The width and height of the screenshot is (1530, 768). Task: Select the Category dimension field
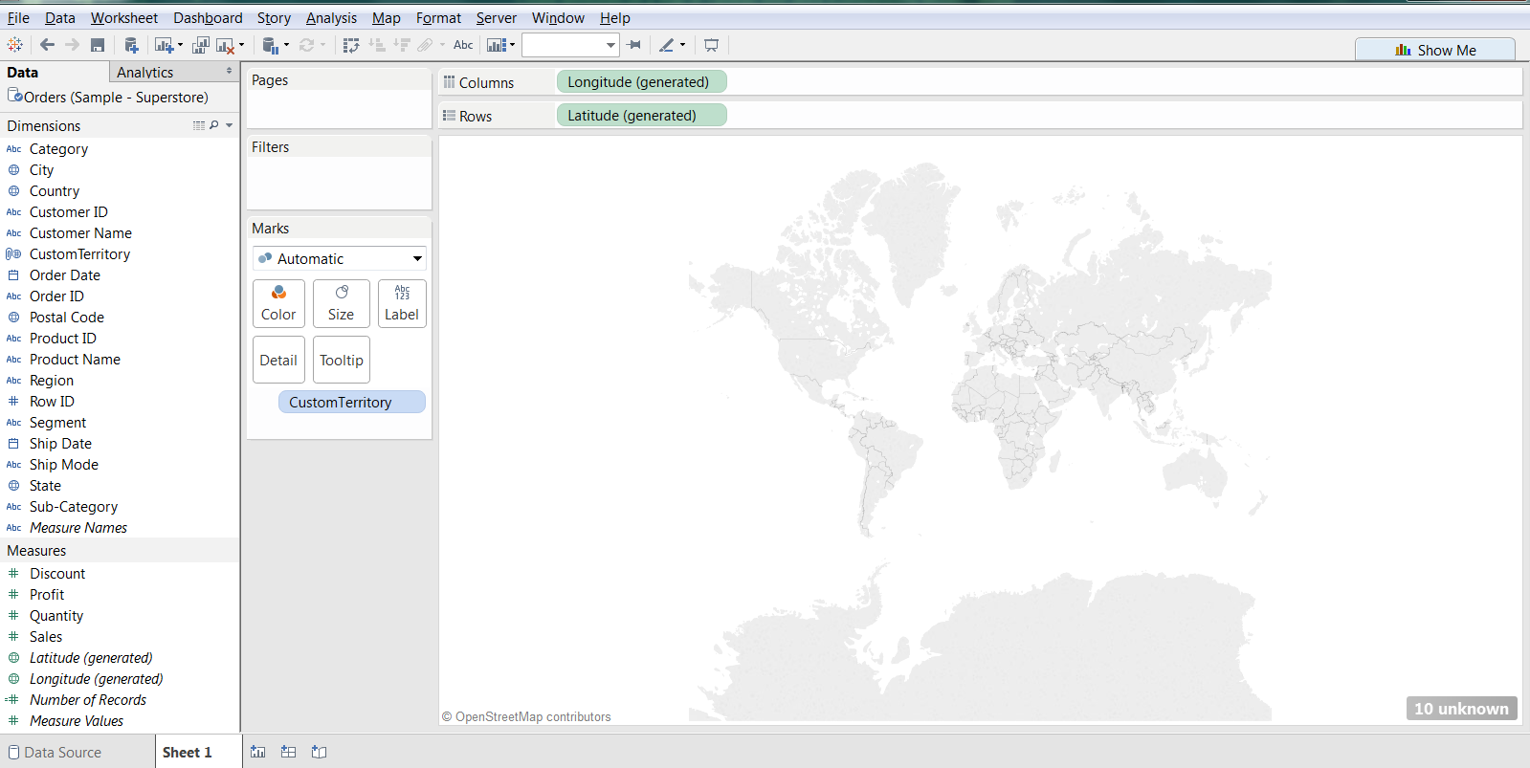pos(58,149)
